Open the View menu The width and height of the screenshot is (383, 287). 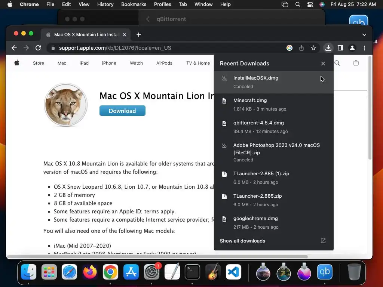(x=84, y=4)
